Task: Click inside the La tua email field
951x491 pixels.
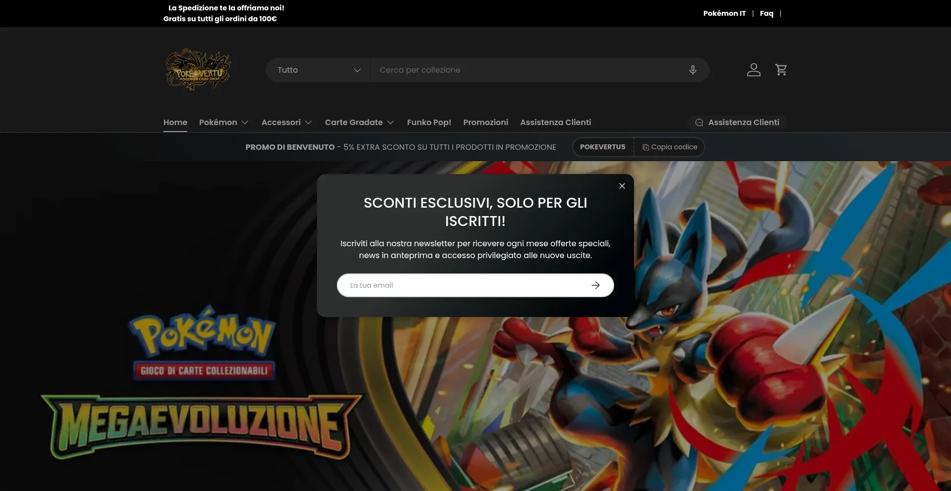Action: coord(446,285)
